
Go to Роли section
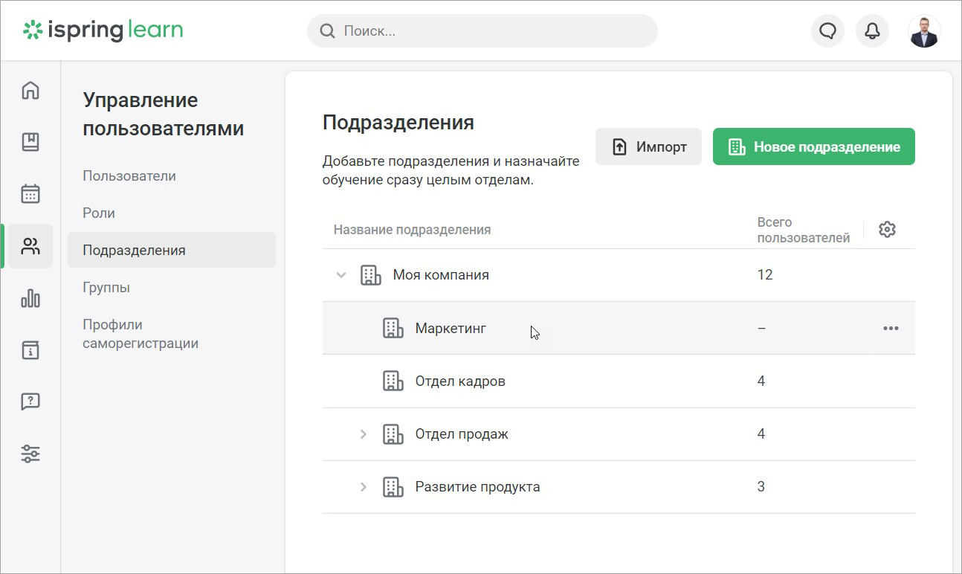tap(99, 213)
